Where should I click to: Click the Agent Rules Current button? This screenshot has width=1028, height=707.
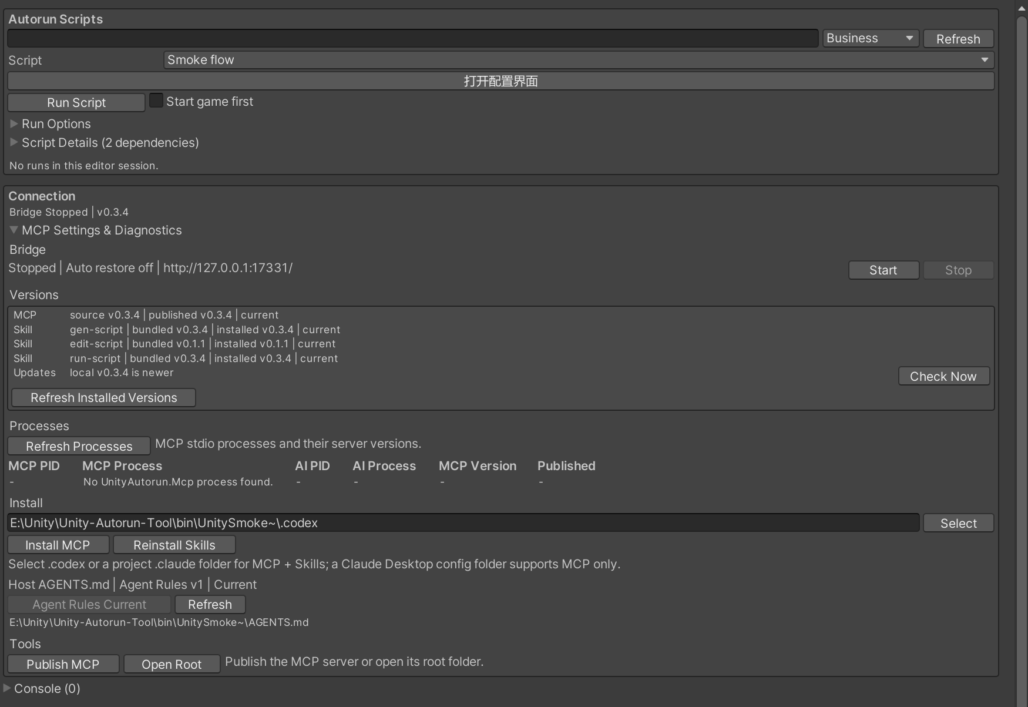(x=89, y=605)
